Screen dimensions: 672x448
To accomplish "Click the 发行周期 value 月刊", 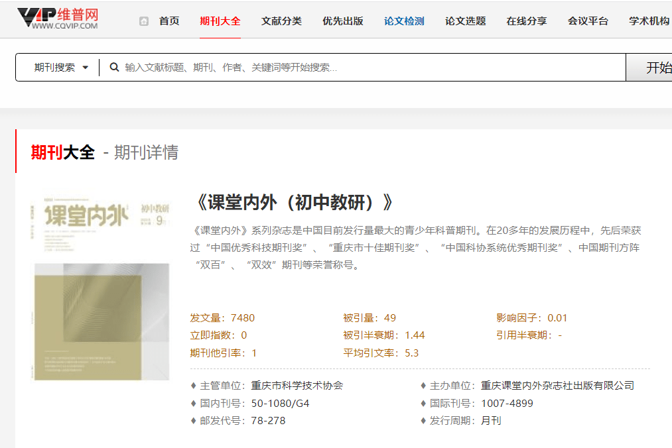I will pos(491,421).
